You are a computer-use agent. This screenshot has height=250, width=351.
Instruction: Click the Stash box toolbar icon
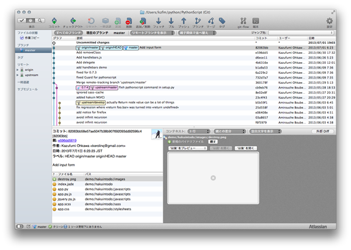coord(105,21)
